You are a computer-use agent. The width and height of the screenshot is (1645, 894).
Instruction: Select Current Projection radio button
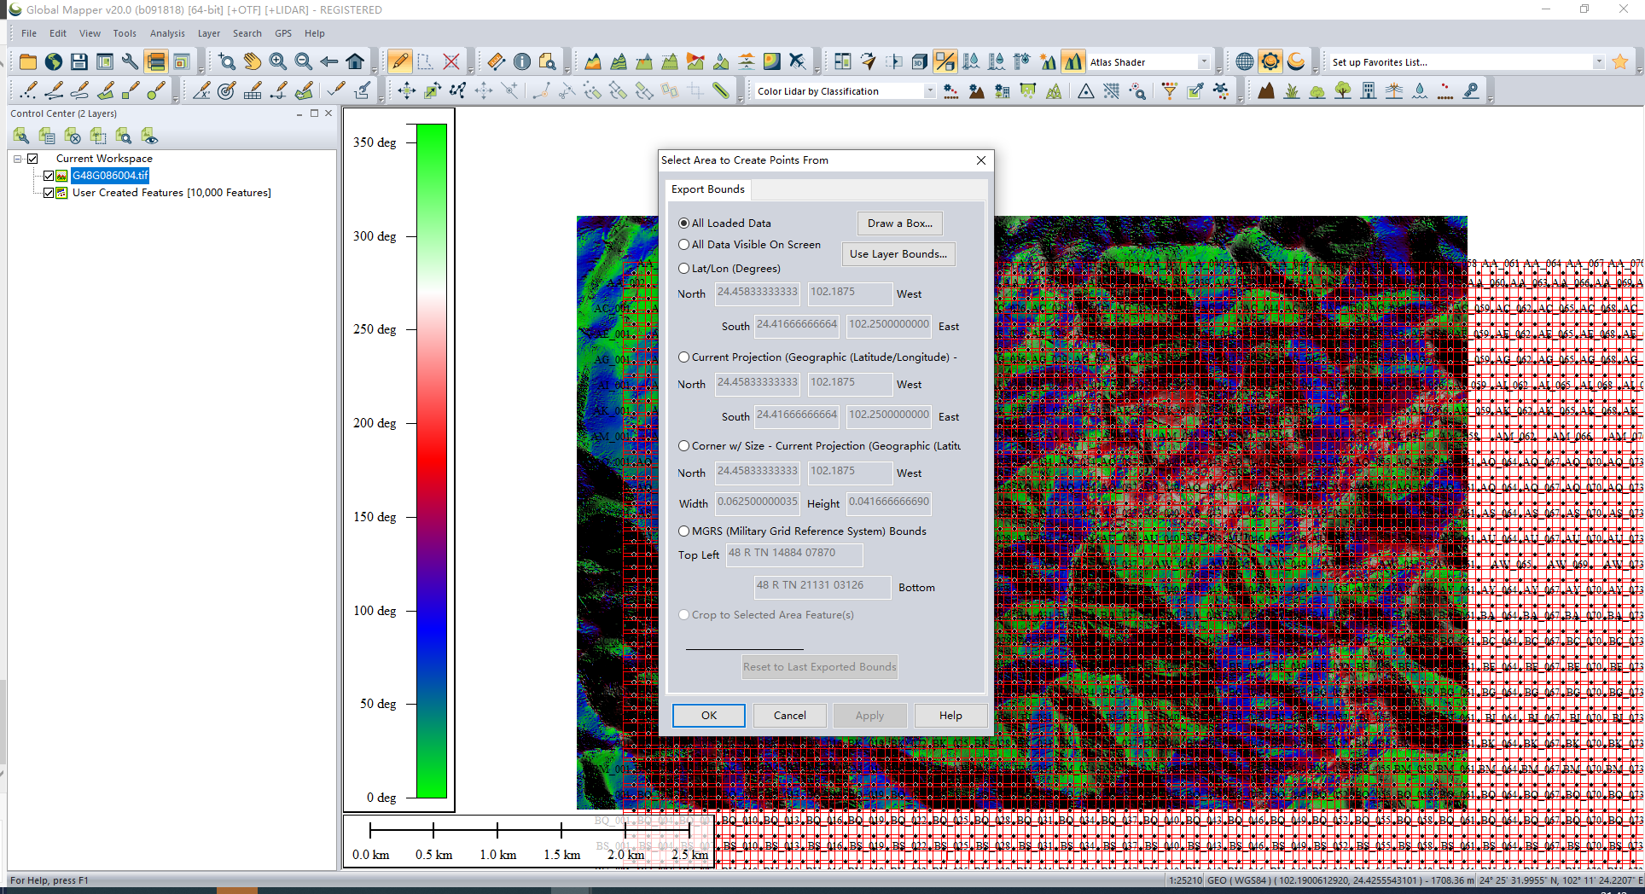coord(683,357)
